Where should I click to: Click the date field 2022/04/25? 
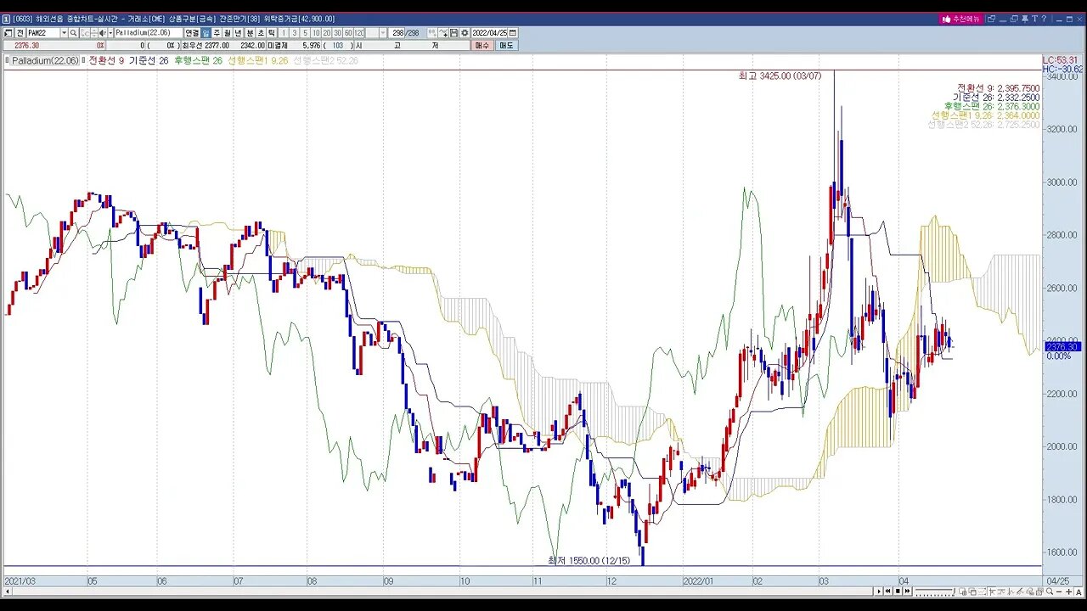[x=490, y=33]
